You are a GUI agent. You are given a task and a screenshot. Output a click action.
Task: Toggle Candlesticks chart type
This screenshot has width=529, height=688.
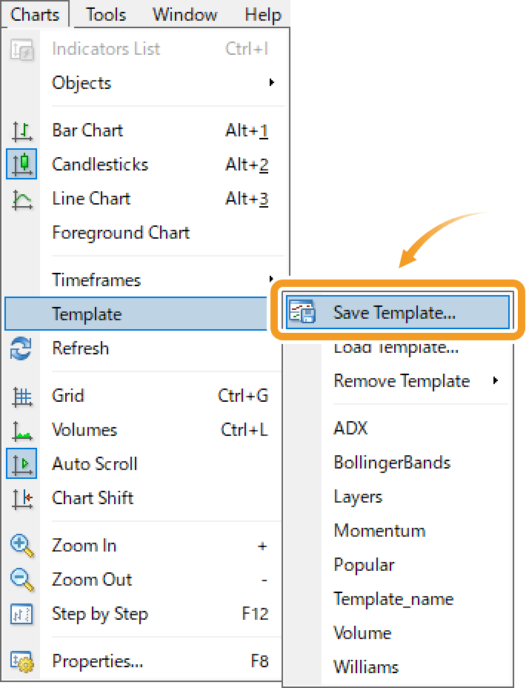tap(144, 165)
